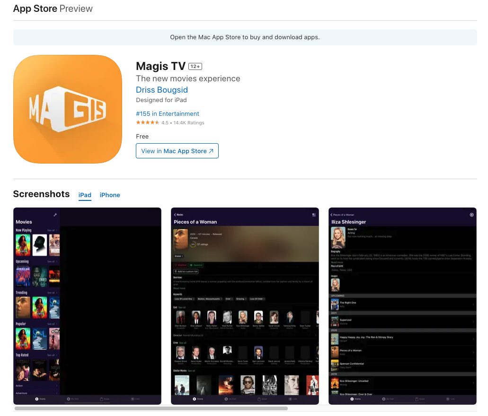
Task: Switch to the iPhone screenshots tab
Action: click(109, 195)
